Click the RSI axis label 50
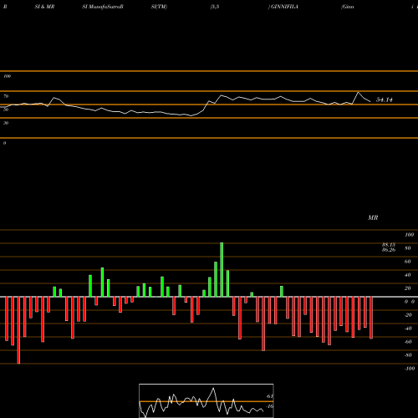418x418 pixels. [6, 110]
